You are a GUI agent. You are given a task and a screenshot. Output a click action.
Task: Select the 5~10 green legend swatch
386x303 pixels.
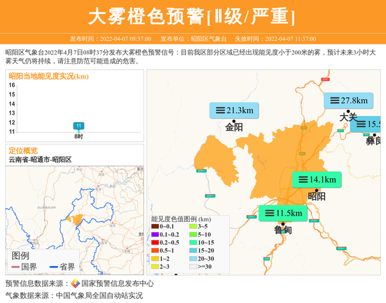tap(193, 235)
